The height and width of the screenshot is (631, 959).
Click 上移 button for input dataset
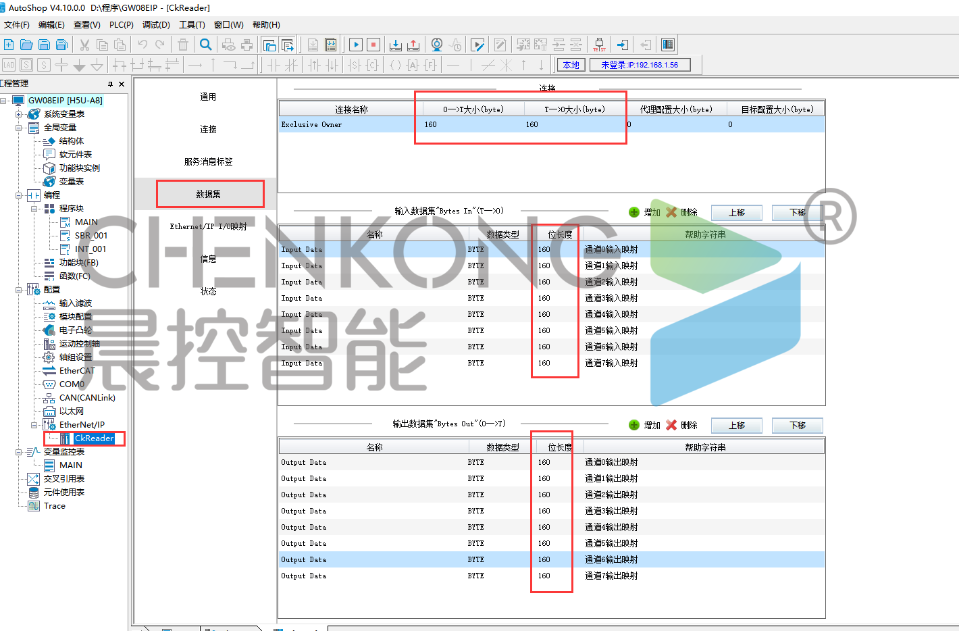[x=737, y=213]
